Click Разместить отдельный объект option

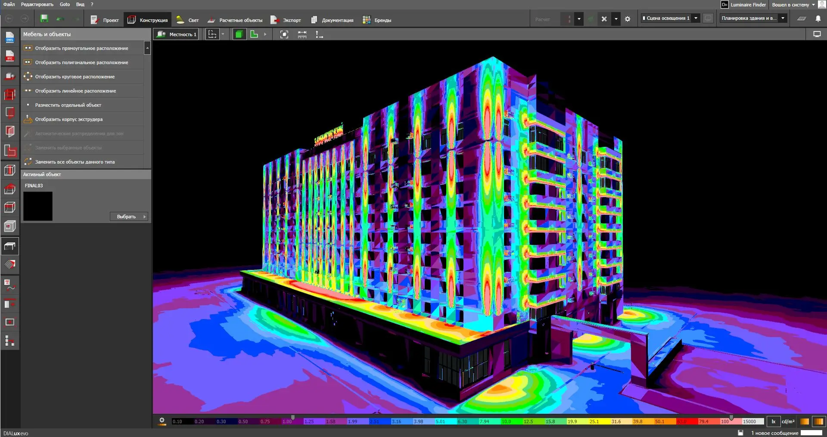(68, 105)
